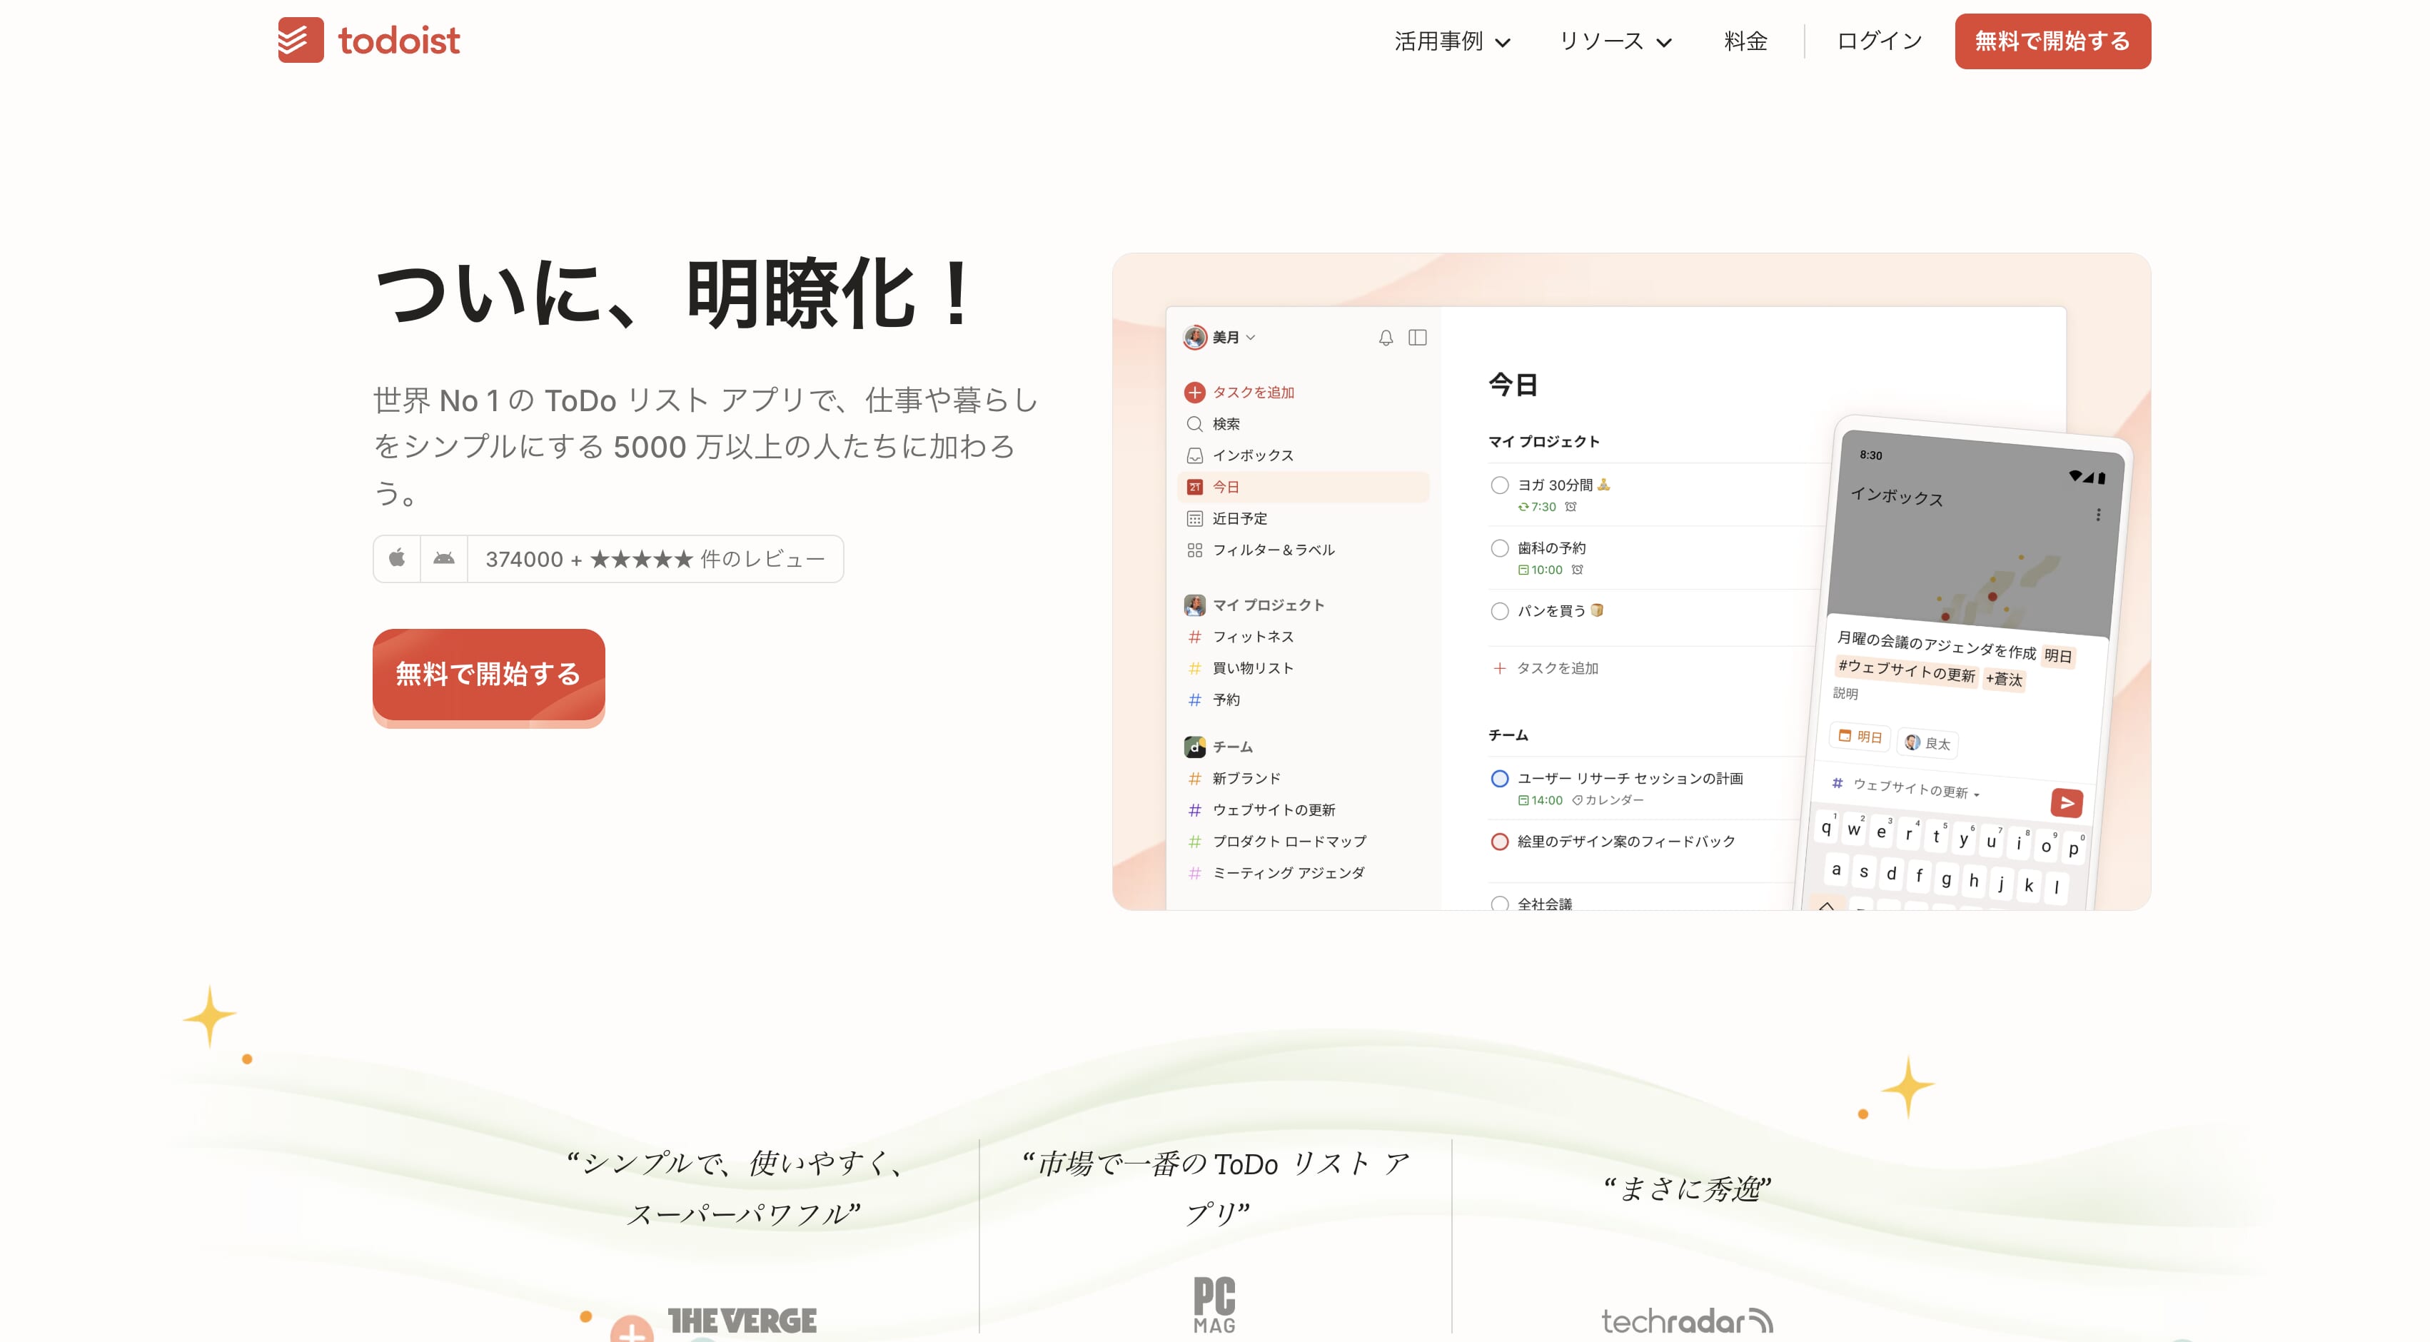Click the today calendar icon beside 今日
Image resolution: width=2430 pixels, height=1342 pixels.
point(1194,487)
